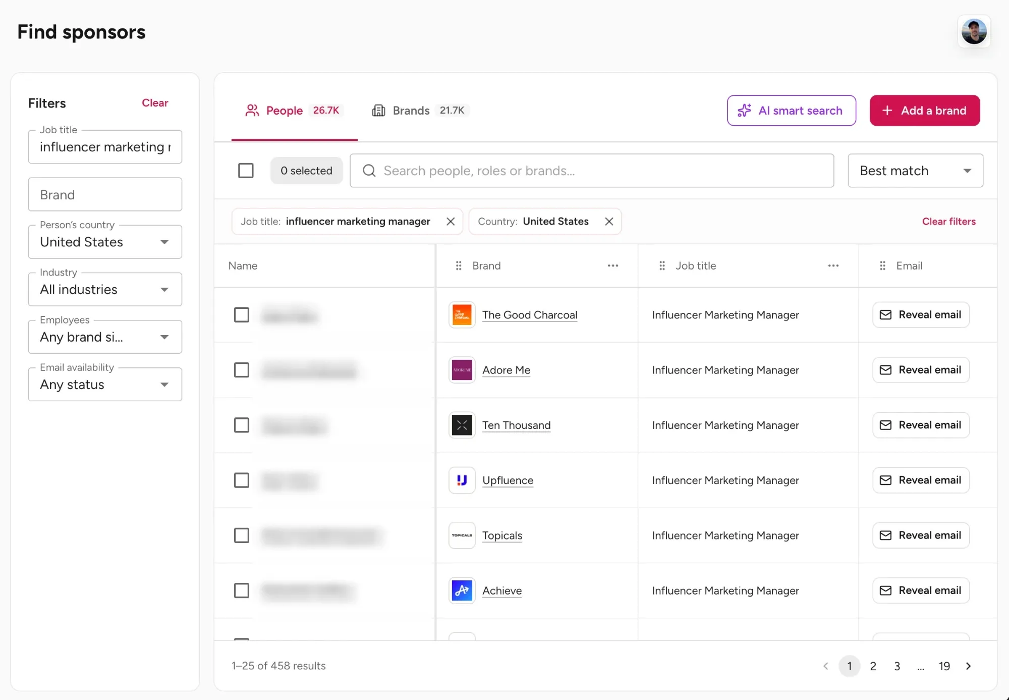
Task: Remove the Job title filter chip
Action: pos(451,222)
